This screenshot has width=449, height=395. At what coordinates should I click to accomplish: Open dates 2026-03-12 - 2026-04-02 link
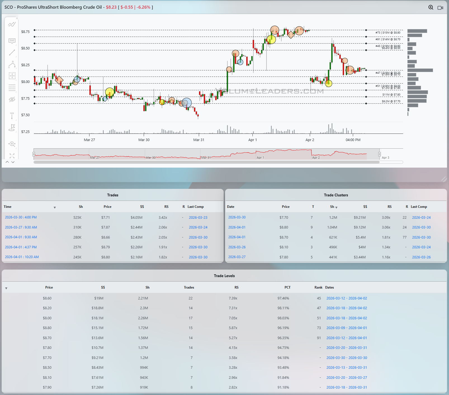click(x=347, y=298)
